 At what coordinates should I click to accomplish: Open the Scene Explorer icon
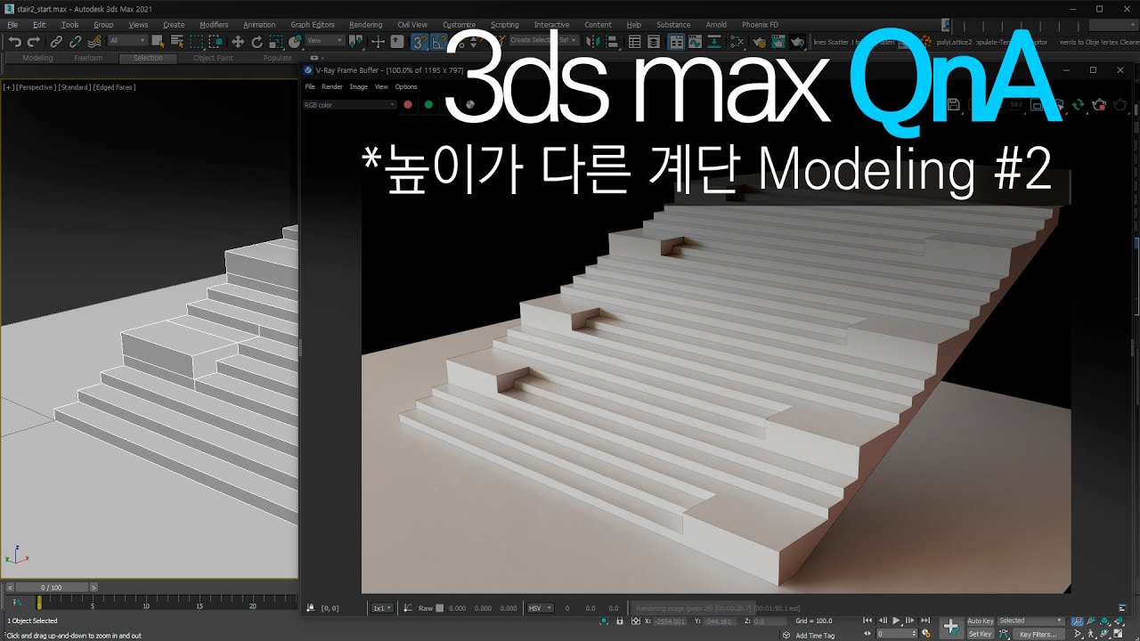point(635,41)
